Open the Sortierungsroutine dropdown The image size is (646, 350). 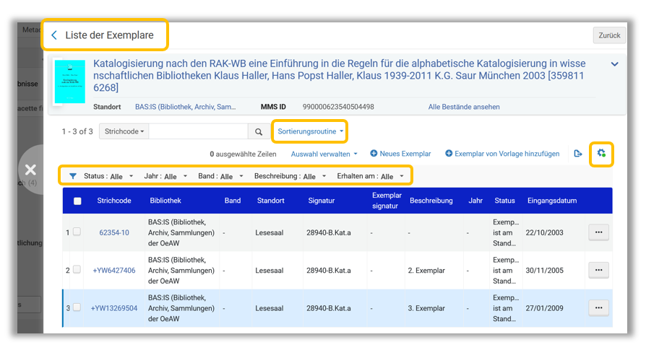[310, 131]
